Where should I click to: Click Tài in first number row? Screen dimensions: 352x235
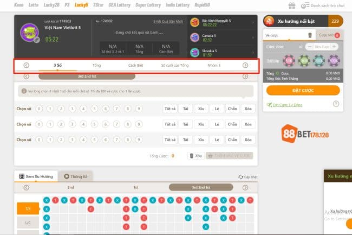(x=185, y=109)
